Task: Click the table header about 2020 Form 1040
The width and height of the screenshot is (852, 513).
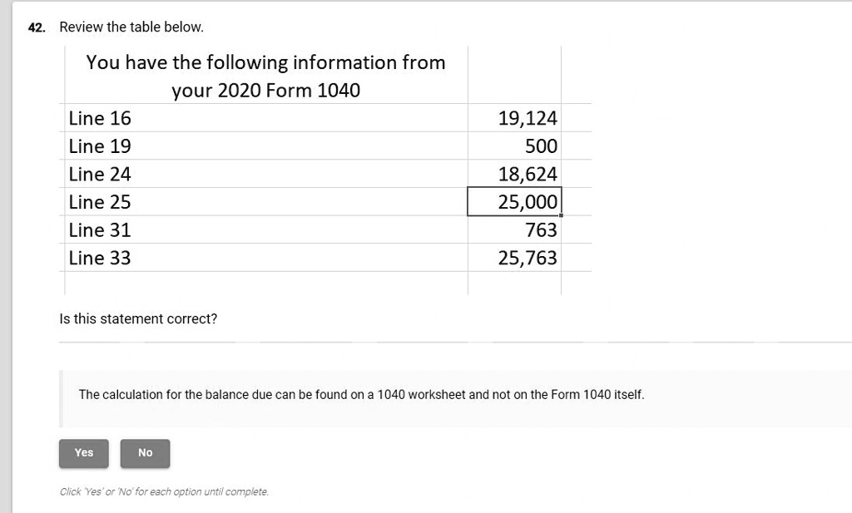Action: click(x=265, y=76)
